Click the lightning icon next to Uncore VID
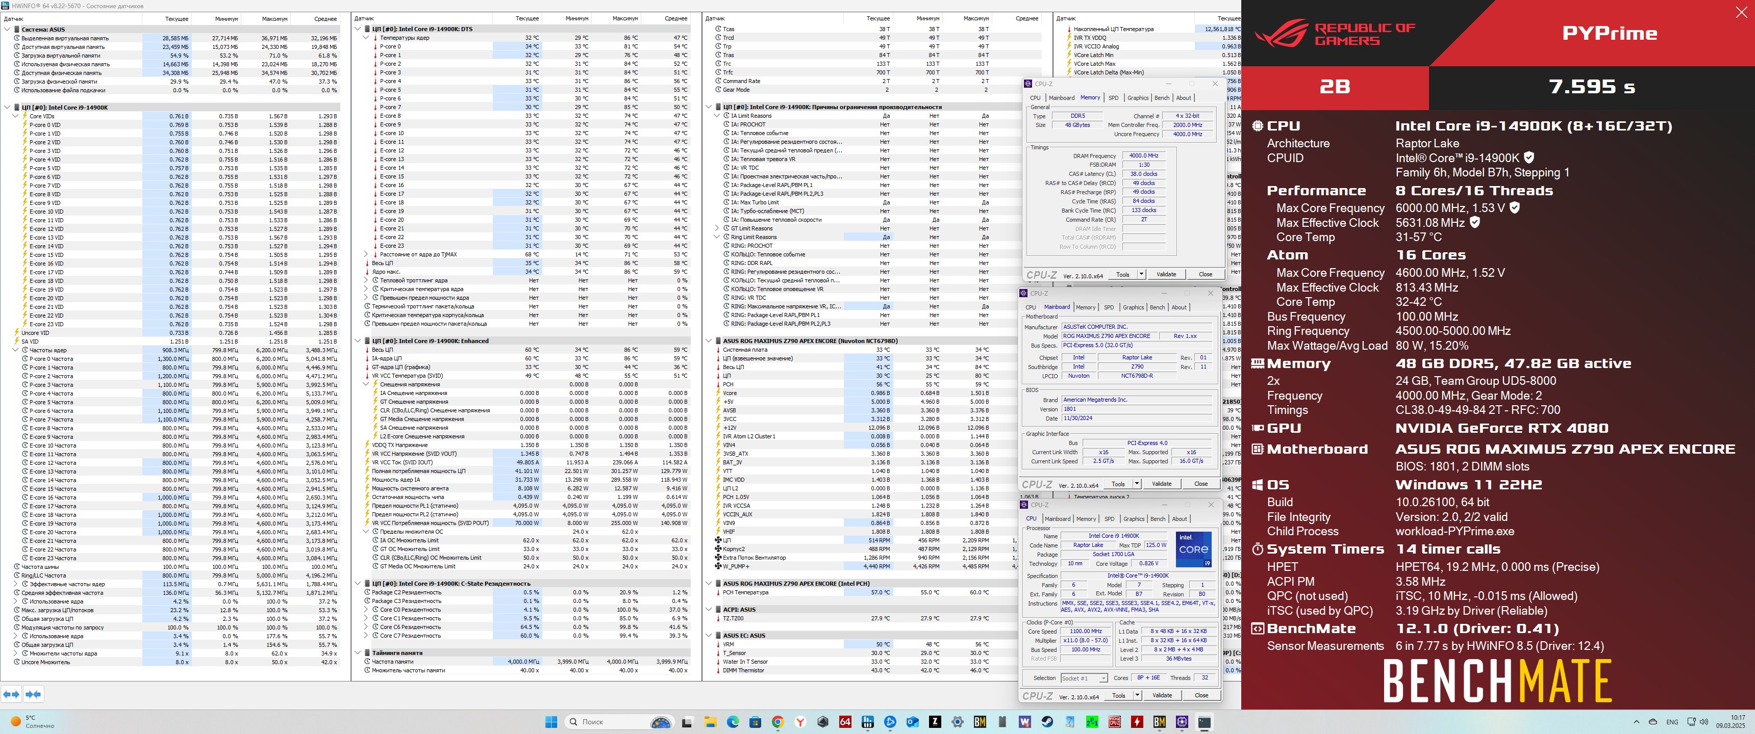 [17, 333]
